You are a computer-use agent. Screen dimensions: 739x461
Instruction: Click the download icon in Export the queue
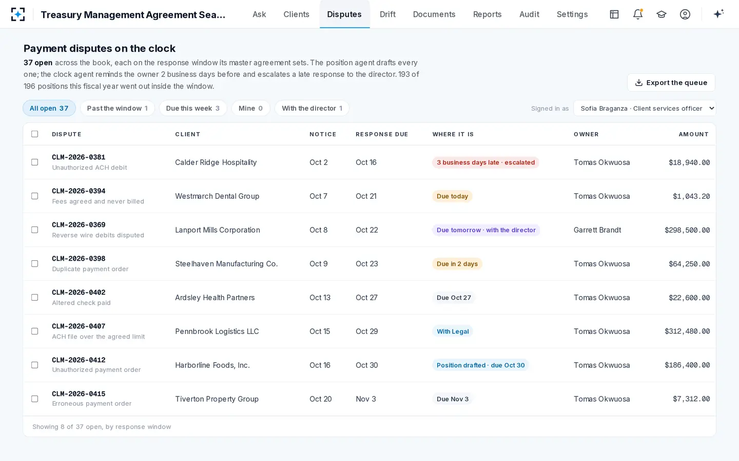(639, 82)
